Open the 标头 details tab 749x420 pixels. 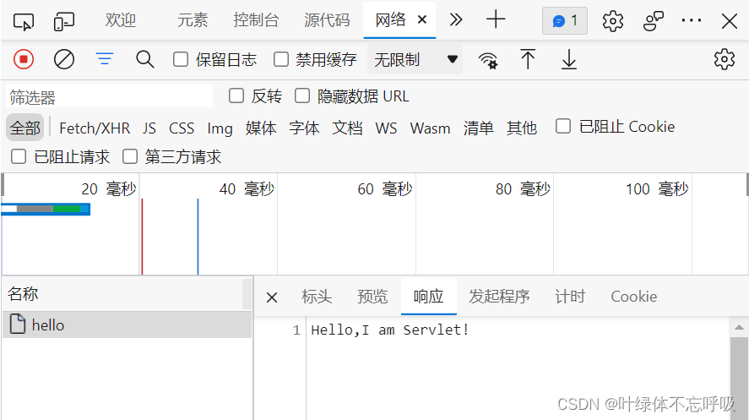(317, 297)
